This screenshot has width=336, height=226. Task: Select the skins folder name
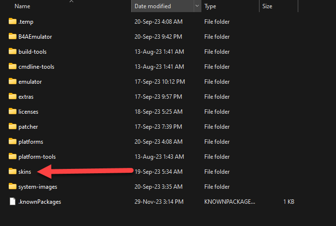tap(25, 172)
